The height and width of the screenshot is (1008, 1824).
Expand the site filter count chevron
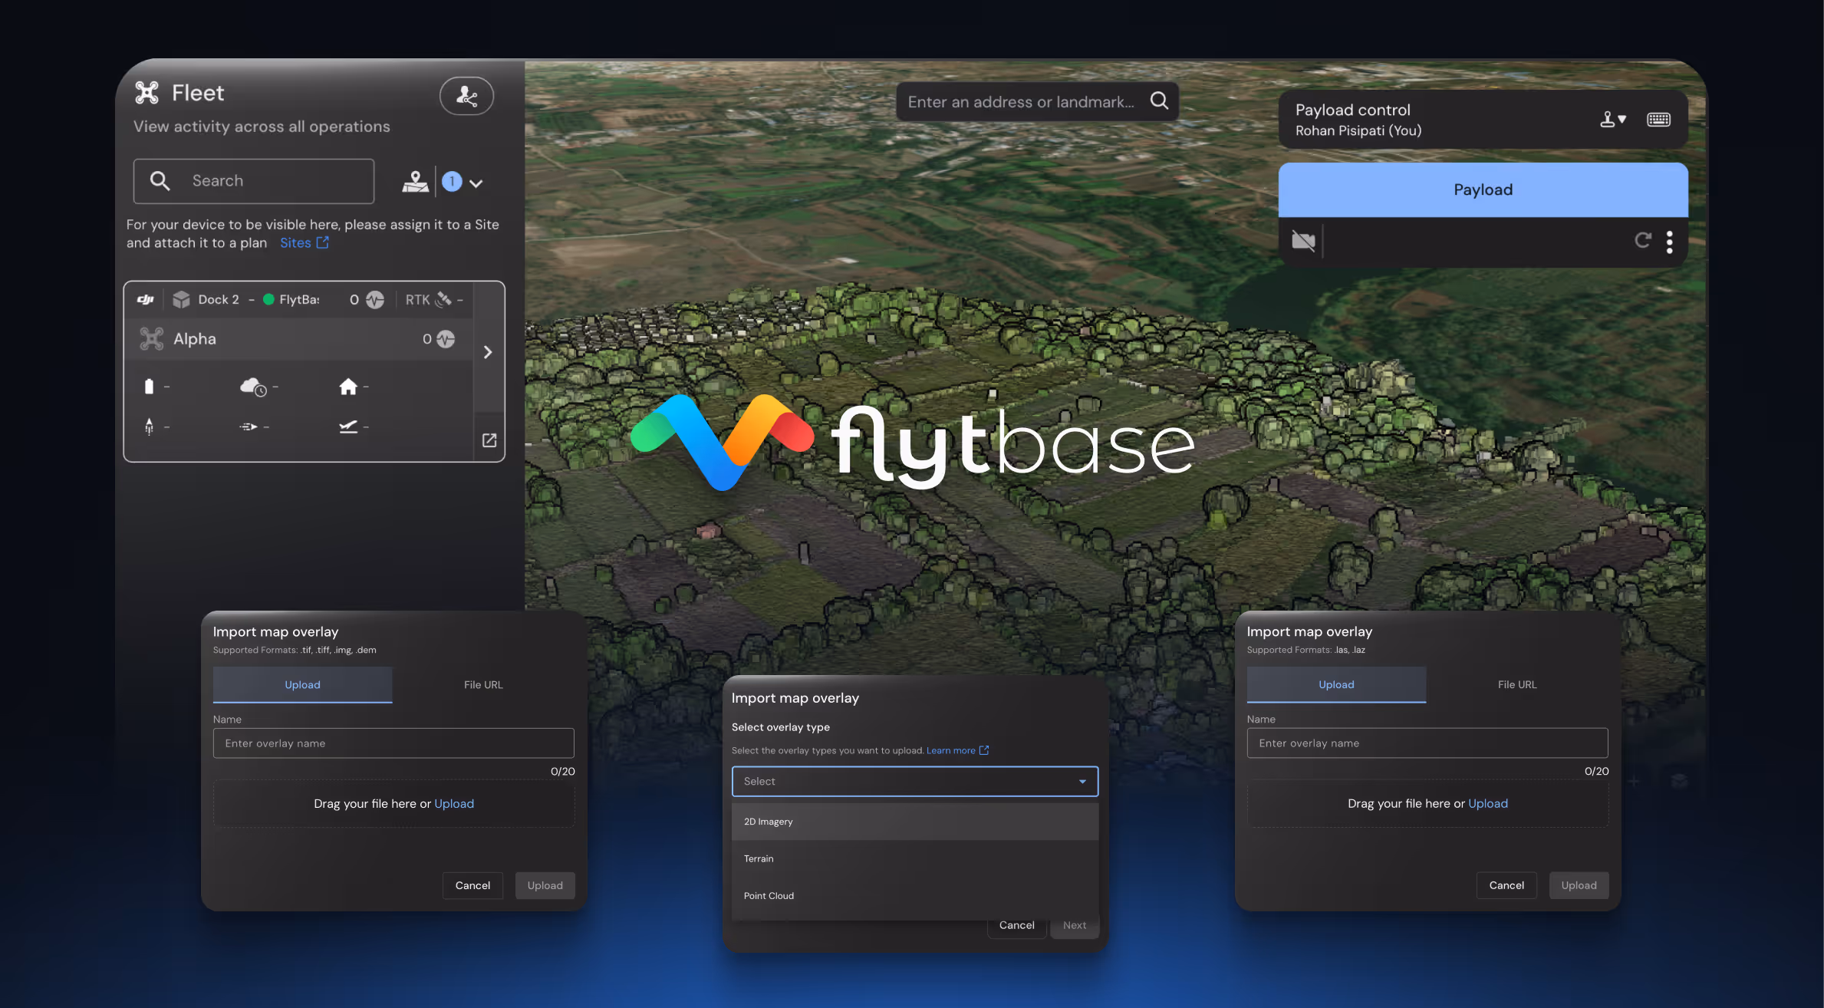[x=476, y=183]
